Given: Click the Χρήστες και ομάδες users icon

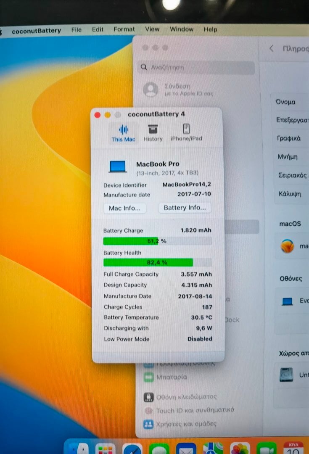Looking at the screenshot, I should pos(148,424).
